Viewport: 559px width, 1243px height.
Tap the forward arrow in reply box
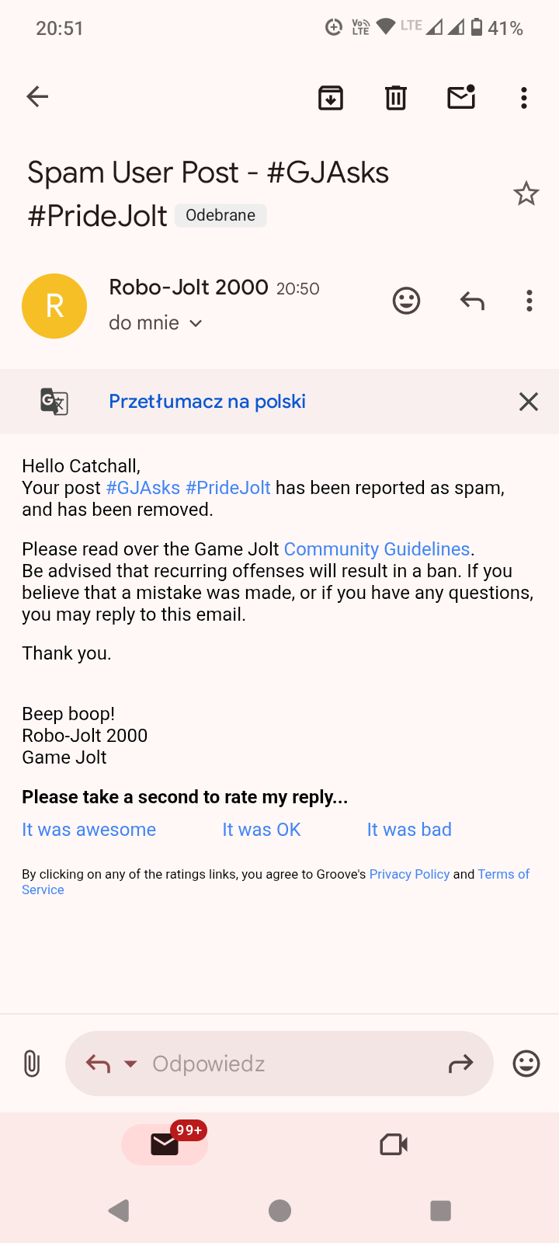coord(461,1064)
